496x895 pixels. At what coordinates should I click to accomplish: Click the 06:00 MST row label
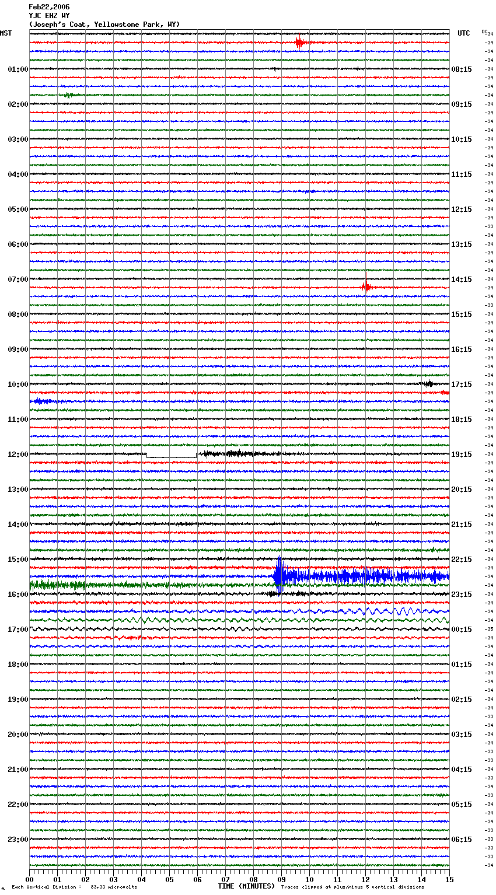point(18,244)
